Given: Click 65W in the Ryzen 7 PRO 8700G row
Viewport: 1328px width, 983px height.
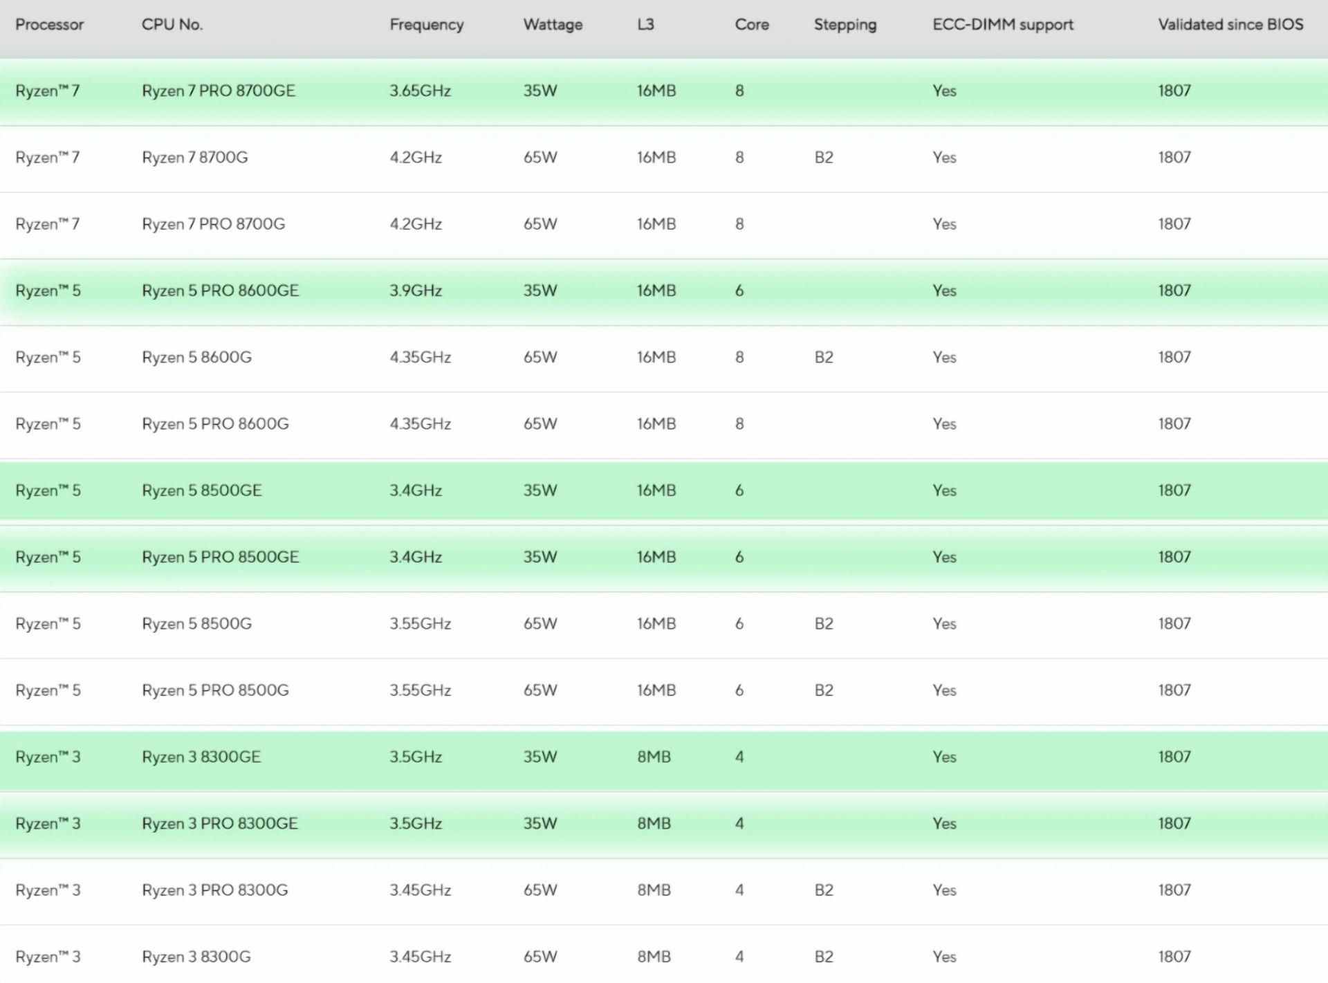Looking at the screenshot, I should 540,224.
